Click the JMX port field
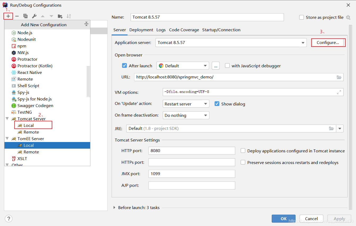The height and width of the screenshot is (226, 356). [x=192, y=174]
